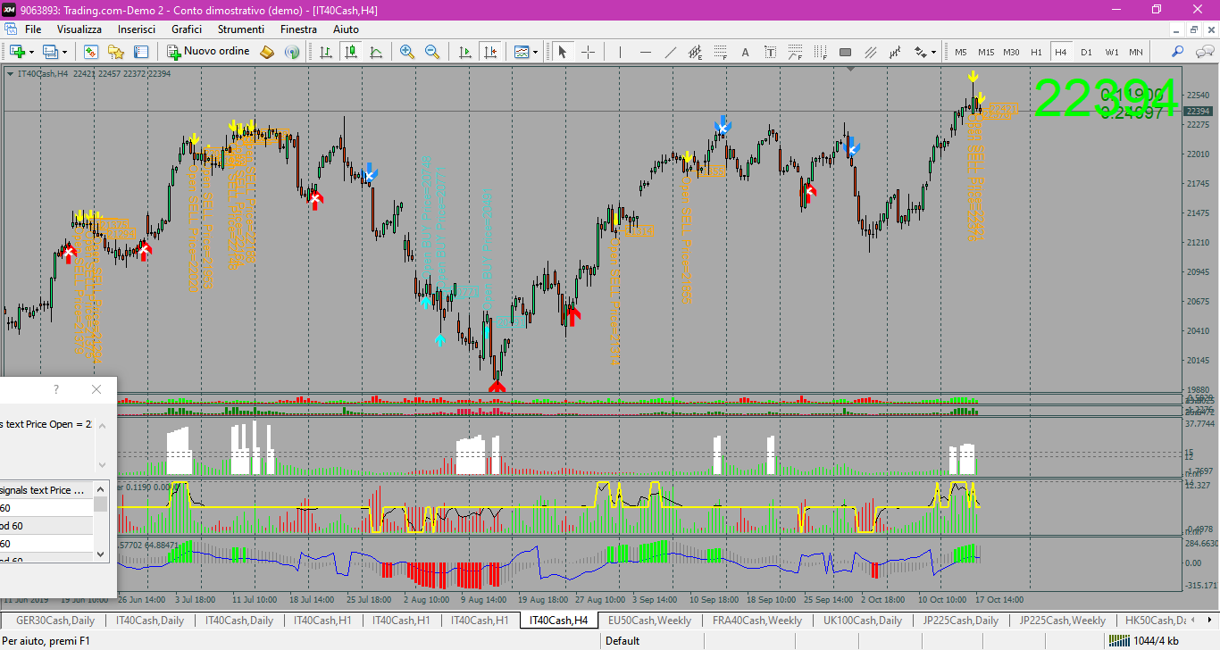The width and height of the screenshot is (1220, 650).
Task: Click dialog list scroll-up arrow
Action: [x=101, y=489]
